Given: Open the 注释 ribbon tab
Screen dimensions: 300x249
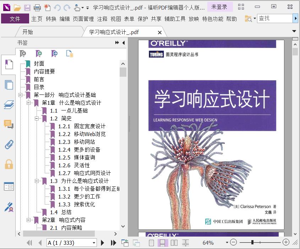Looking at the screenshot, I should 102,19.
